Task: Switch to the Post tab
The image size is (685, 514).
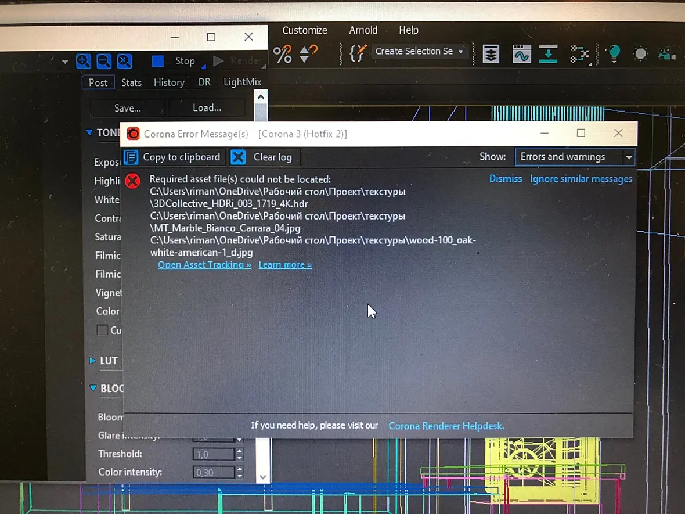Action: point(98,82)
